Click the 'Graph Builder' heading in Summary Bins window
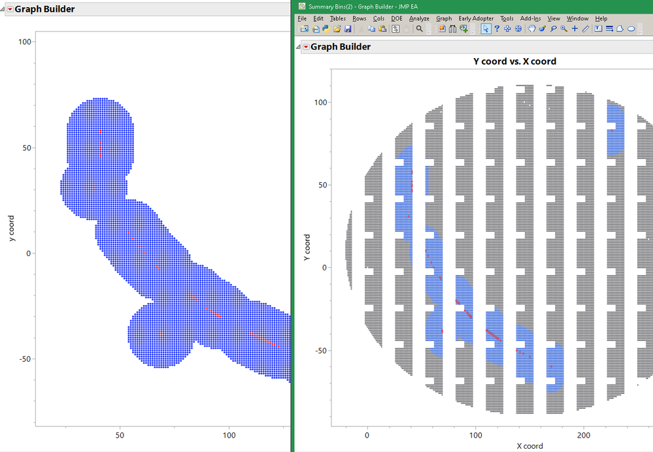The width and height of the screenshot is (653, 452). point(341,46)
